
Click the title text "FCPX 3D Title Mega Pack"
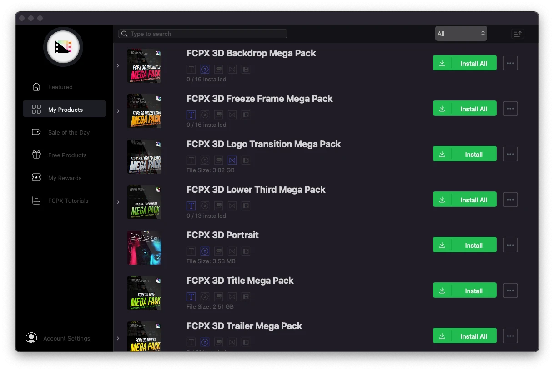[x=240, y=281]
